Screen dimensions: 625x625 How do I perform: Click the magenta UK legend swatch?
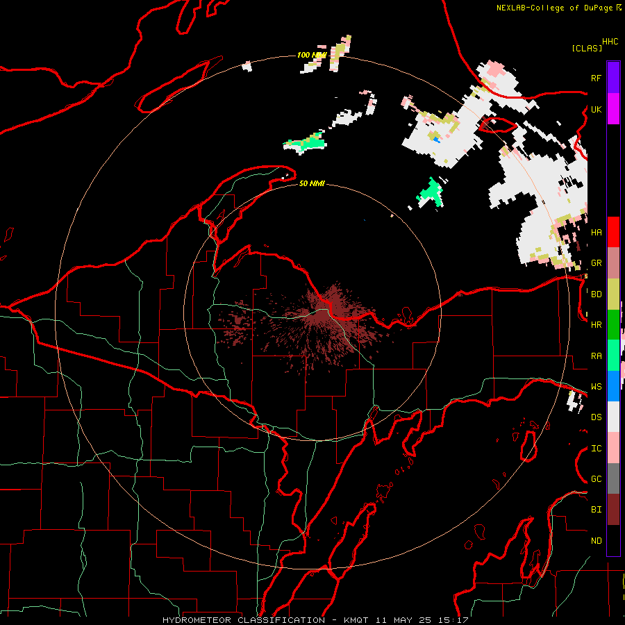pos(613,109)
